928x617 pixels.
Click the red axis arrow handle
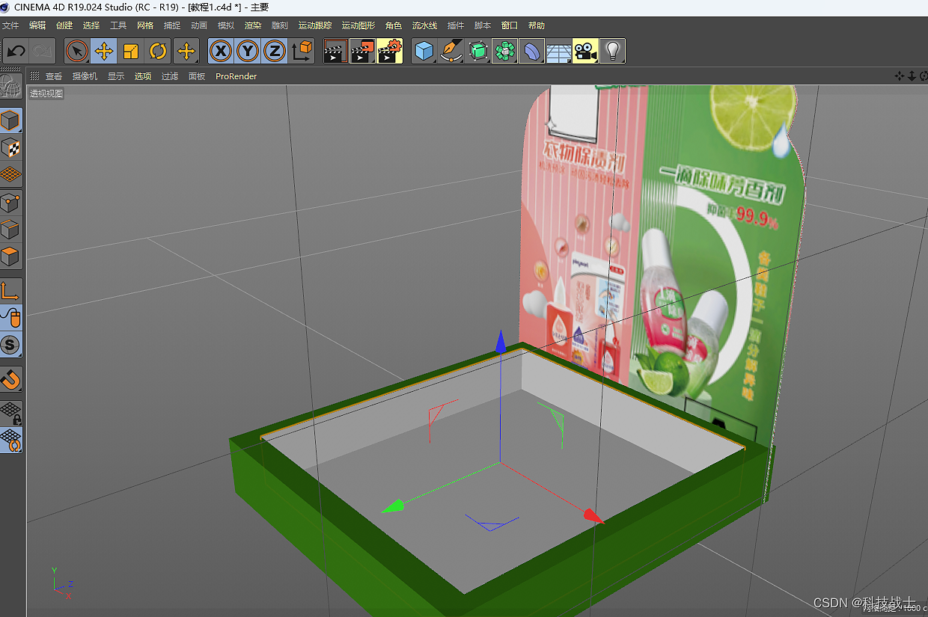[593, 516]
